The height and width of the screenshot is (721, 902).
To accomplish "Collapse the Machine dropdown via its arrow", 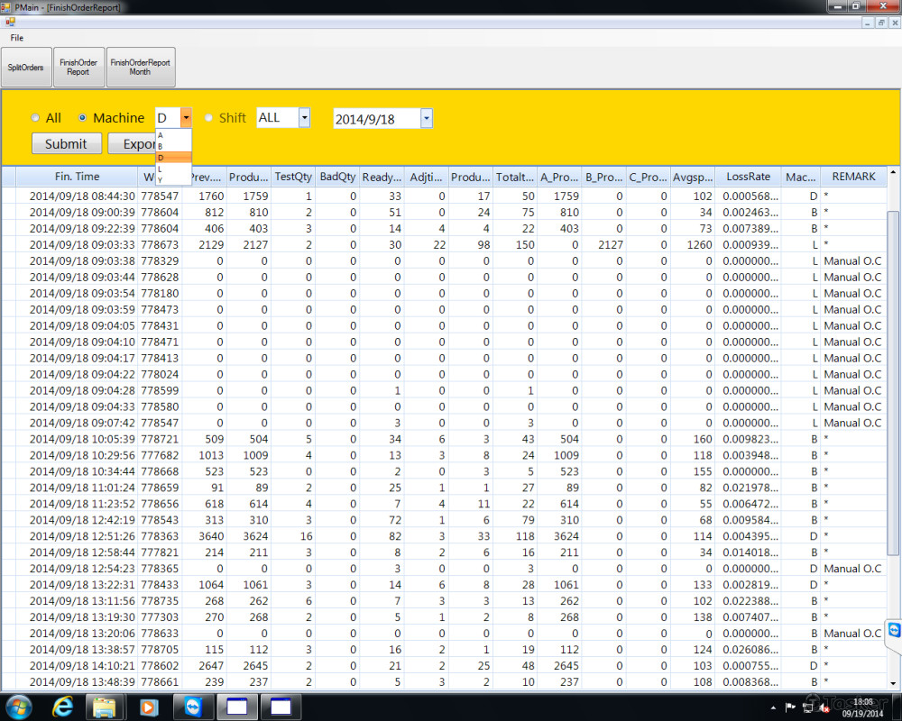I will (x=186, y=118).
